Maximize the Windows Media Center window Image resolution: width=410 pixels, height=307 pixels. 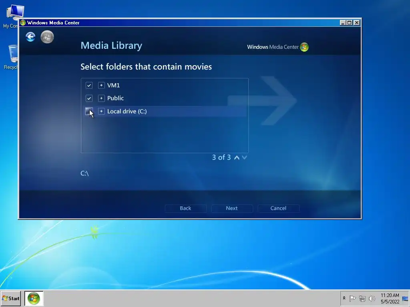coord(349,23)
